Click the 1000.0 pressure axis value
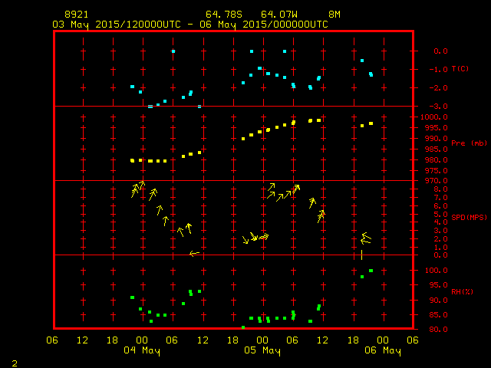The image size is (491, 368). tap(428, 117)
